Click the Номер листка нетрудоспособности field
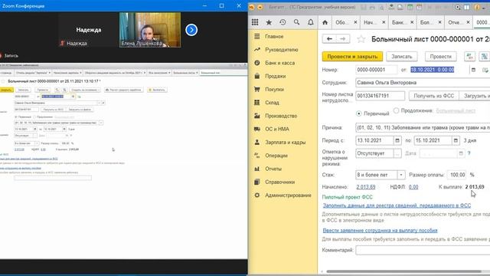The width and height of the screenshot is (490, 276). tap(380, 96)
